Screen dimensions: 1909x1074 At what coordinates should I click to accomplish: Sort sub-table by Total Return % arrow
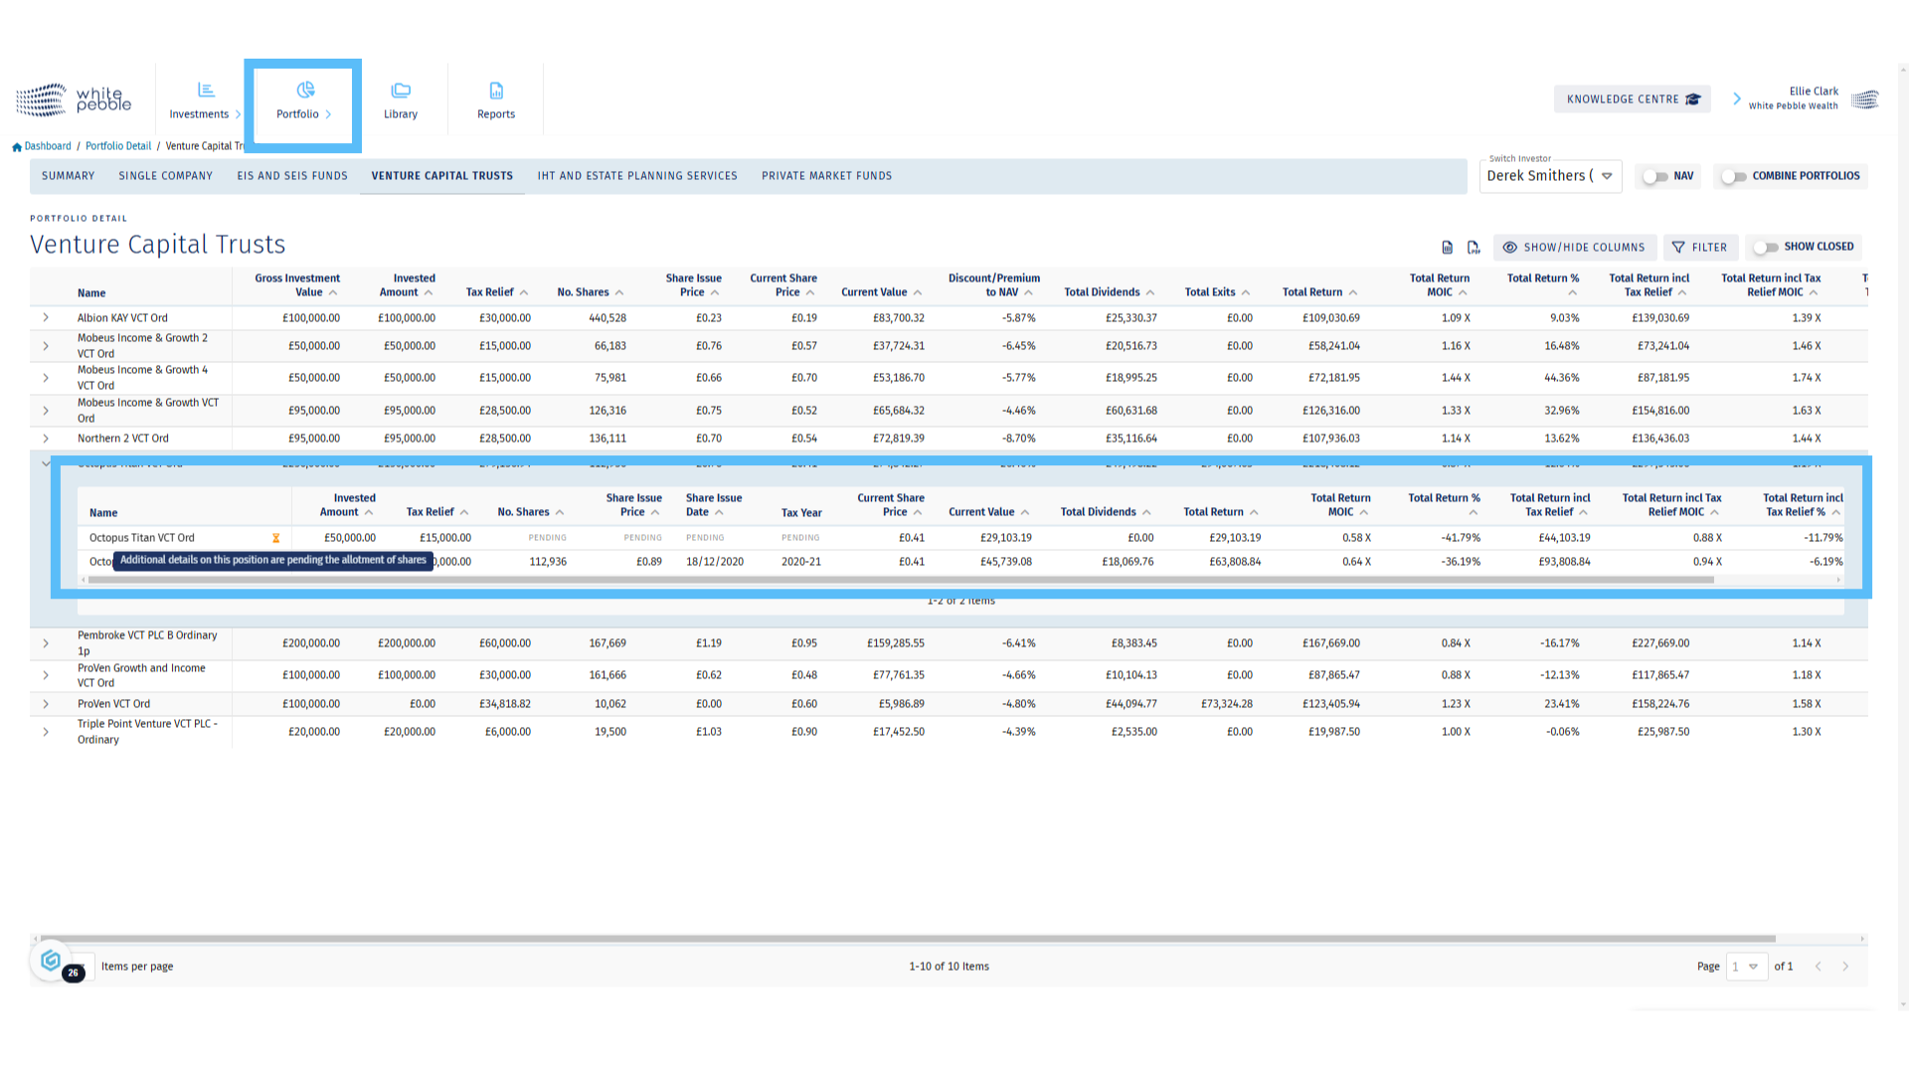1473,513
